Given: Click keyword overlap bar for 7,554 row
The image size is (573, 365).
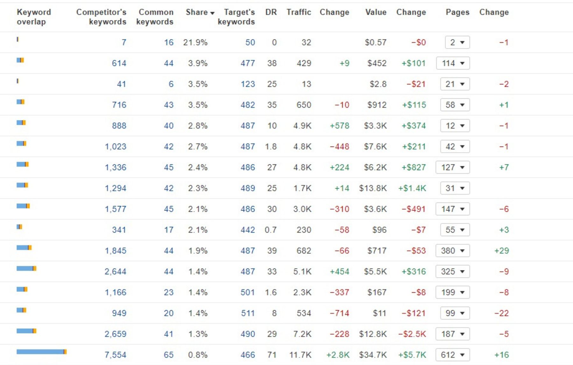Looking at the screenshot, I should tap(42, 352).
